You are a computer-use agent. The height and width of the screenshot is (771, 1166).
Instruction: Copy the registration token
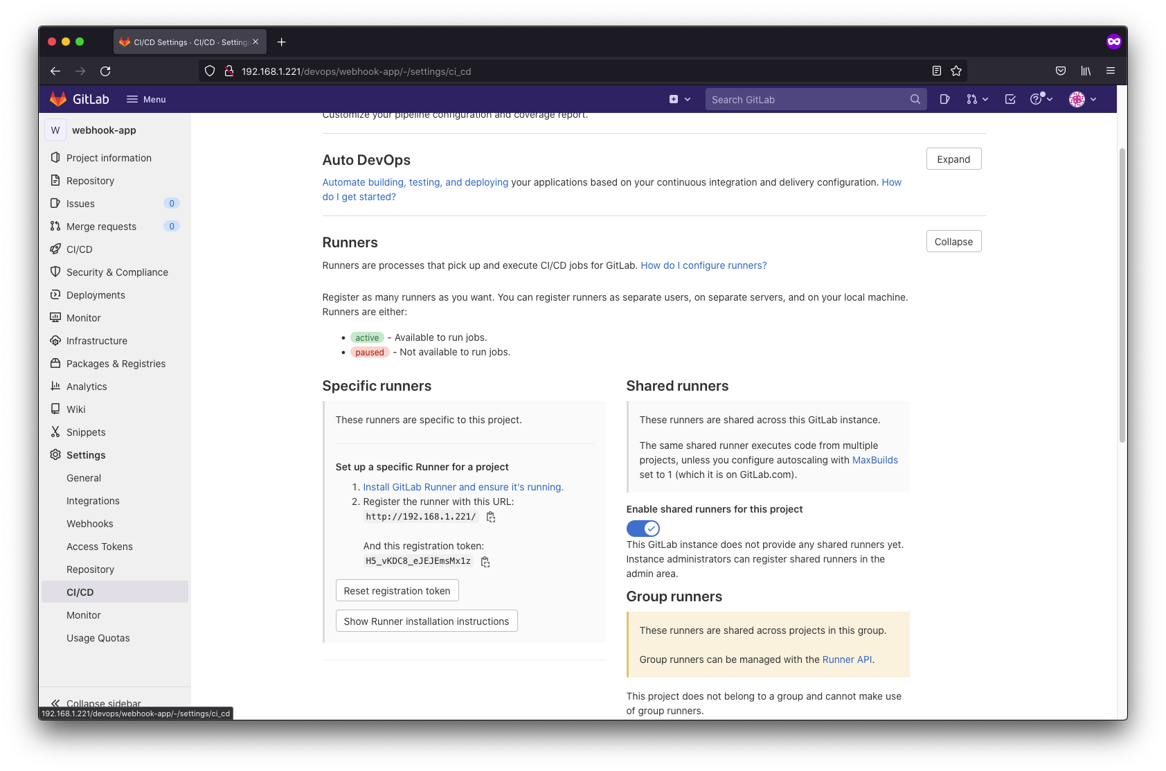[x=485, y=562]
